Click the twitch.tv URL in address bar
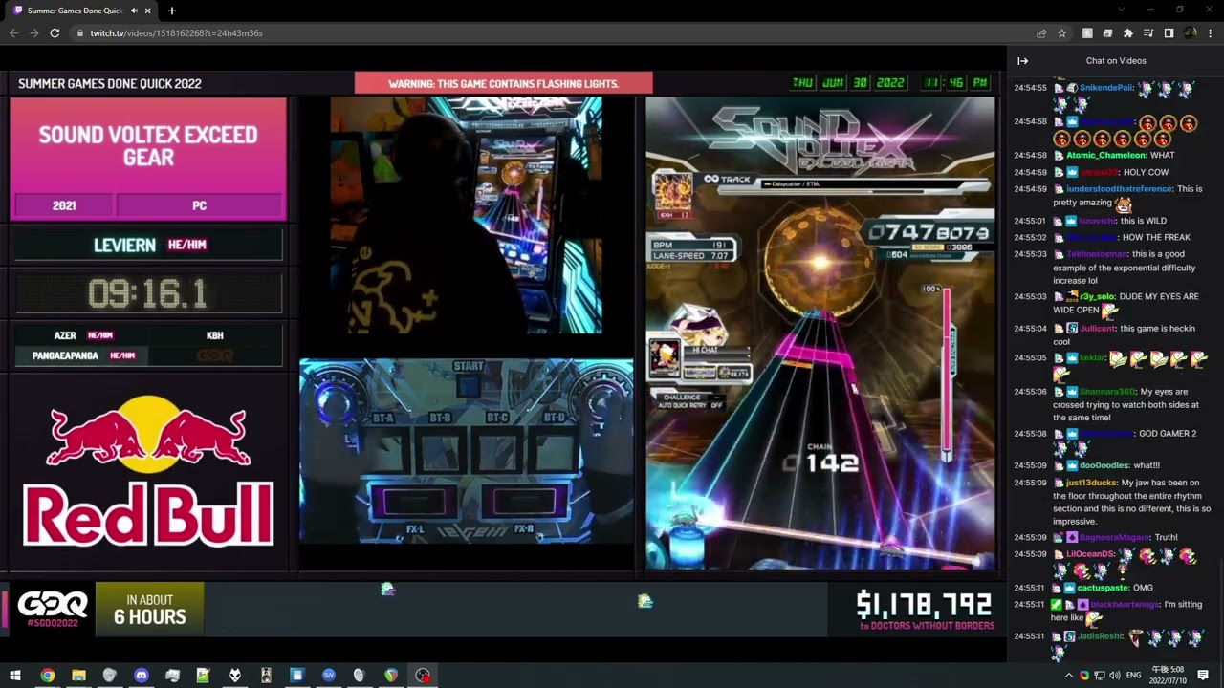1224x688 pixels. click(x=176, y=33)
